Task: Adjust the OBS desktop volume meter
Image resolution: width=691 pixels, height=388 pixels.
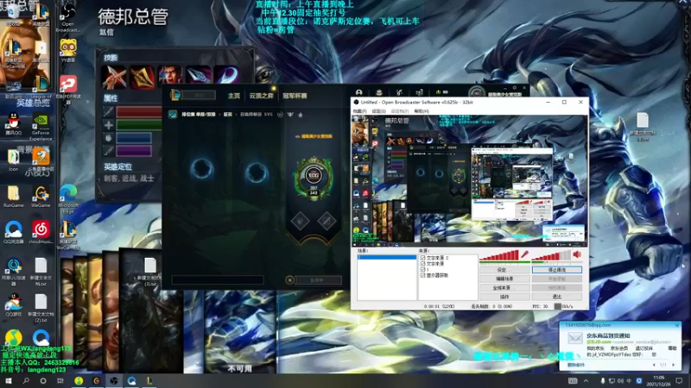Action: pos(551,255)
